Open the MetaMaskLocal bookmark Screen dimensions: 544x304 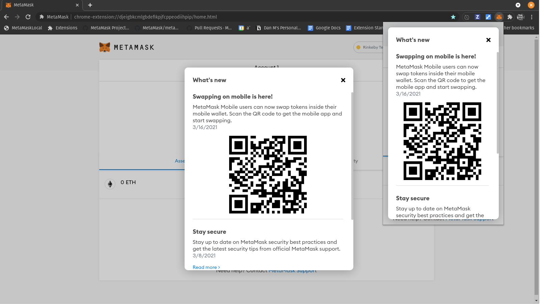pyautogui.click(x=23, y=28)
